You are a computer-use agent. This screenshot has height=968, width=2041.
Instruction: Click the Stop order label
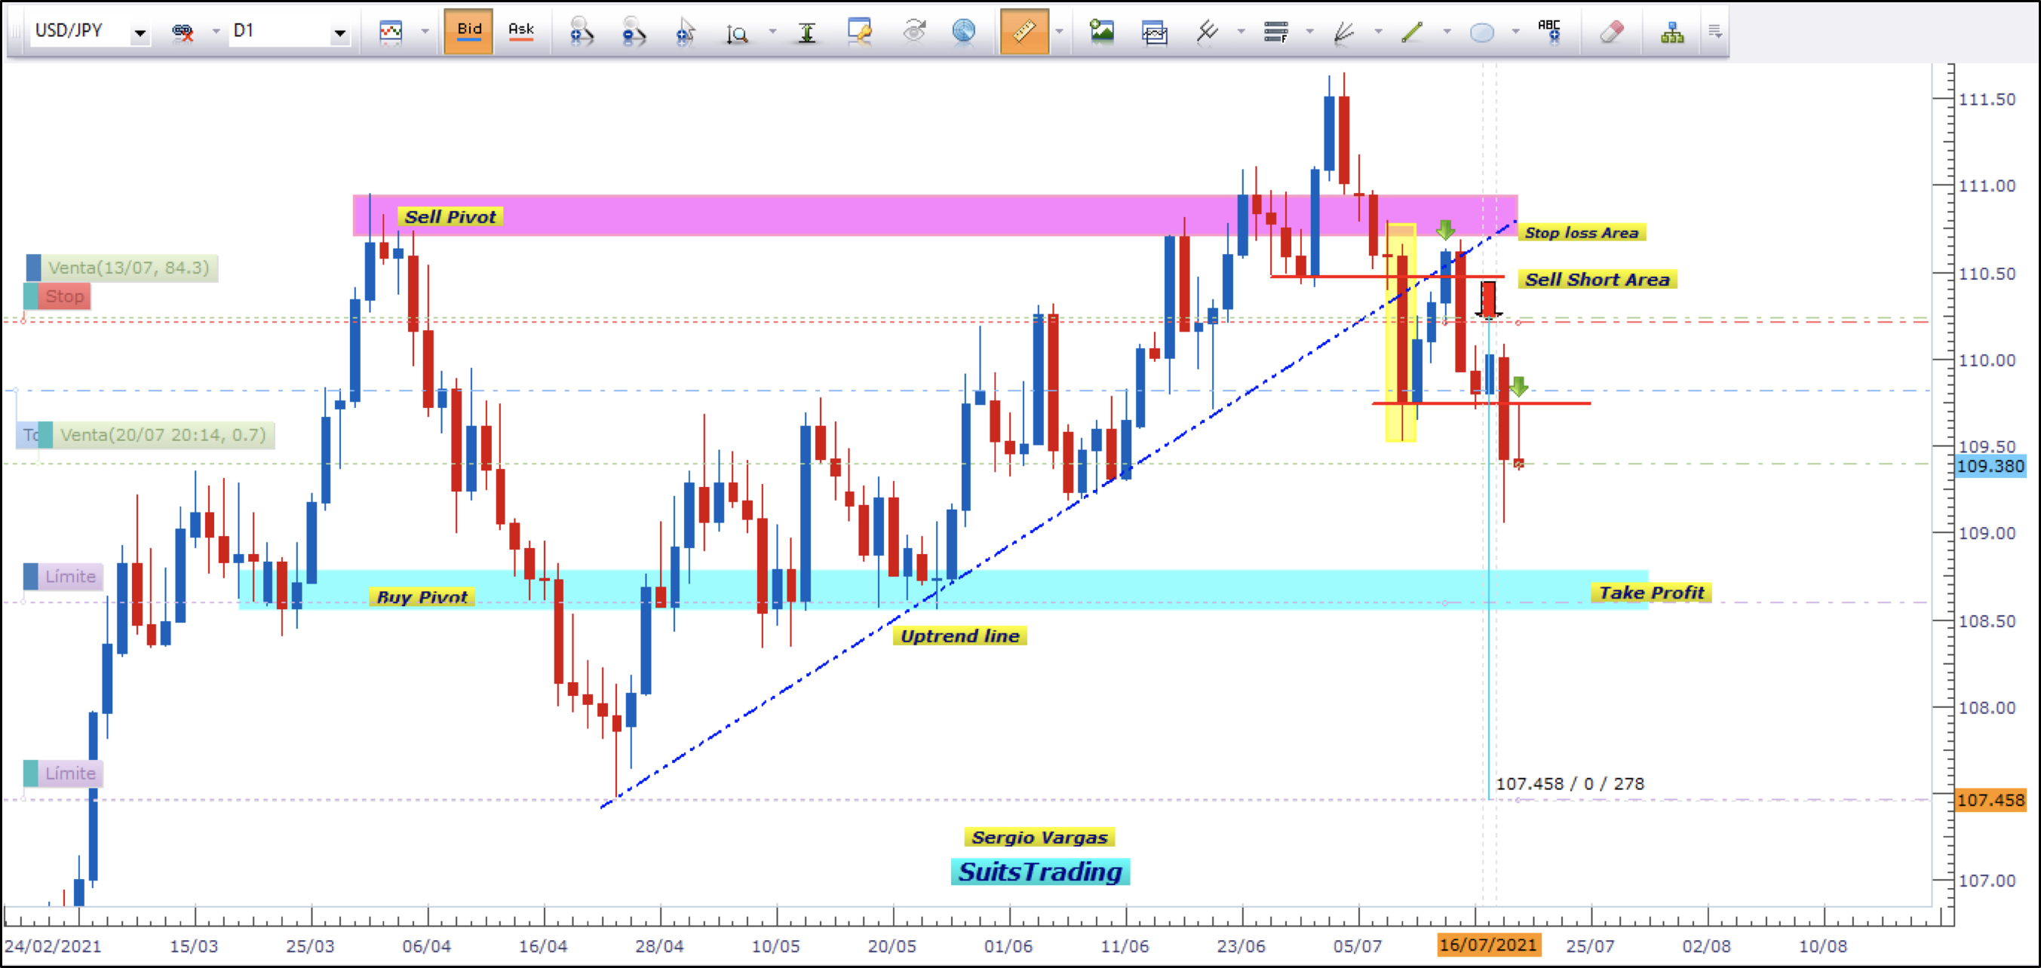tap(63, 296)
